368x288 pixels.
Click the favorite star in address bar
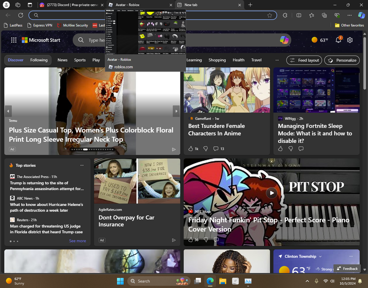coord(269,15)
